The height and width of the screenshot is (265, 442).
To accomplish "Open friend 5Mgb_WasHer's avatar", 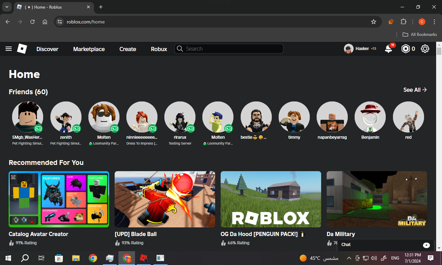I will click(x=28, y=117).
